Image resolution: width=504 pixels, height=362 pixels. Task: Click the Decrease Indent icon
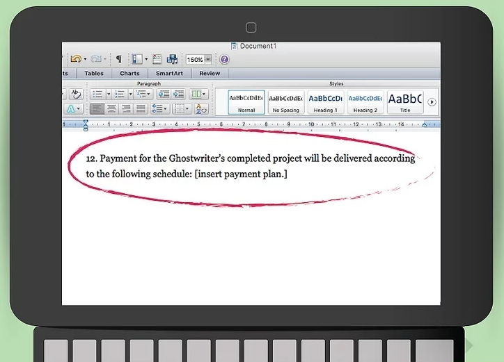(164, 94)
